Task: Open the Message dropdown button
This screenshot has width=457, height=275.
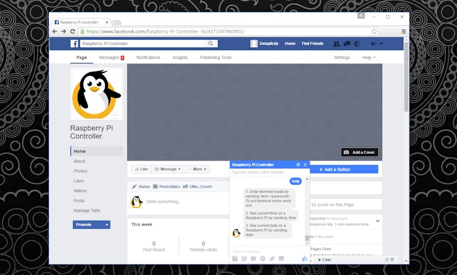Action: (x=168, y=169)
